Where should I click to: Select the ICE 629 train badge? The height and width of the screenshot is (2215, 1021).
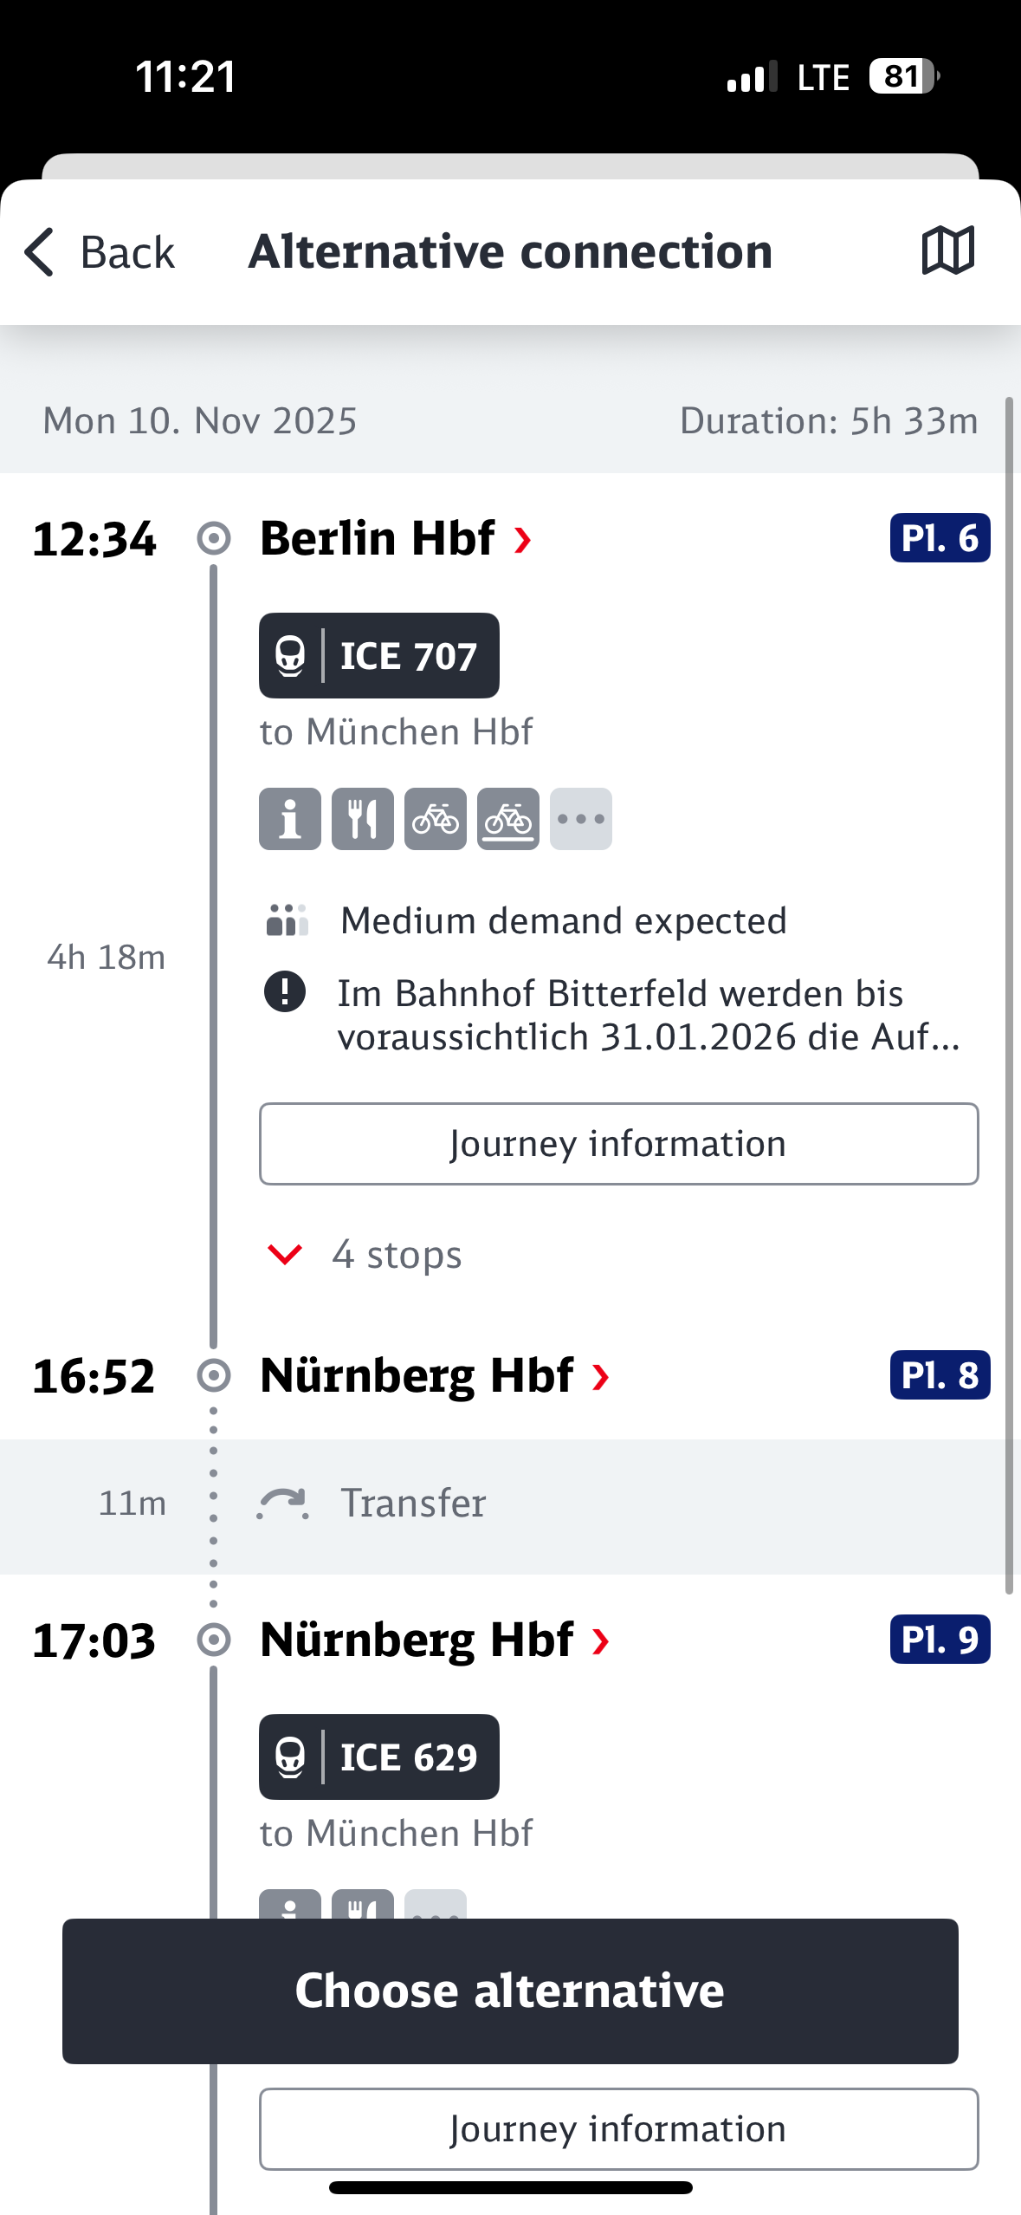[x=379, y=1757]
